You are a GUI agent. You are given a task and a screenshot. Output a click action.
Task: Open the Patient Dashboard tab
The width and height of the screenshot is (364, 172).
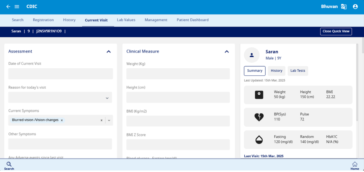192,20
